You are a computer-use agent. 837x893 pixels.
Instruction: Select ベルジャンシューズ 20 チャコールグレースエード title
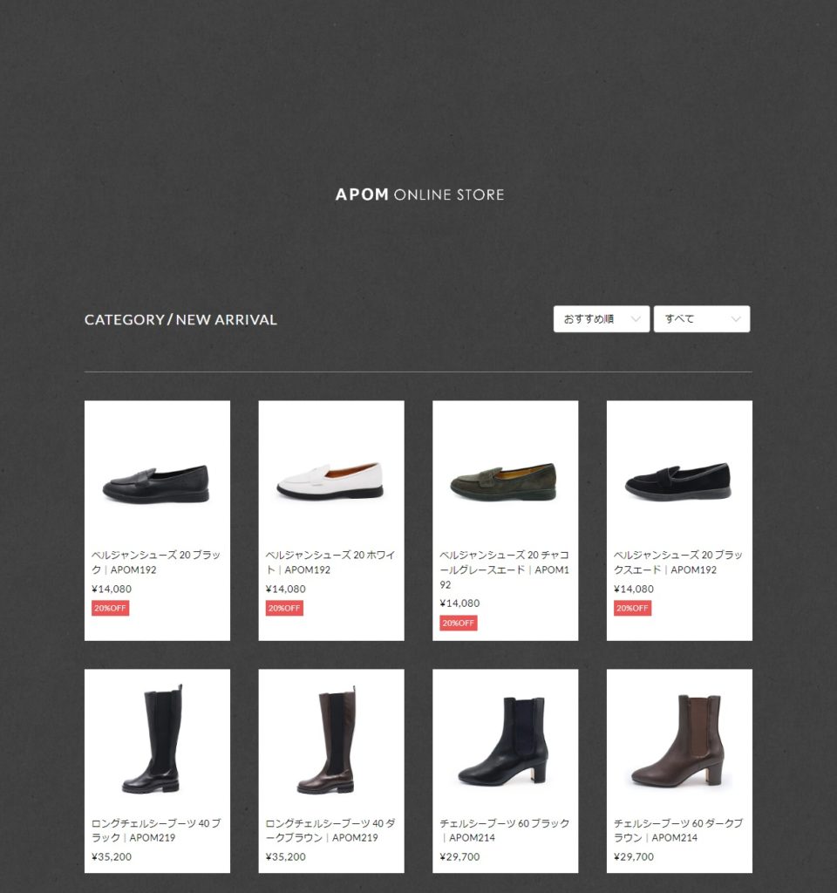(505, 569)
